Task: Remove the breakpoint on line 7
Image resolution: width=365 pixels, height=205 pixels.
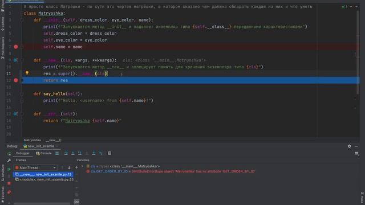Action: (x=15, y=47)
